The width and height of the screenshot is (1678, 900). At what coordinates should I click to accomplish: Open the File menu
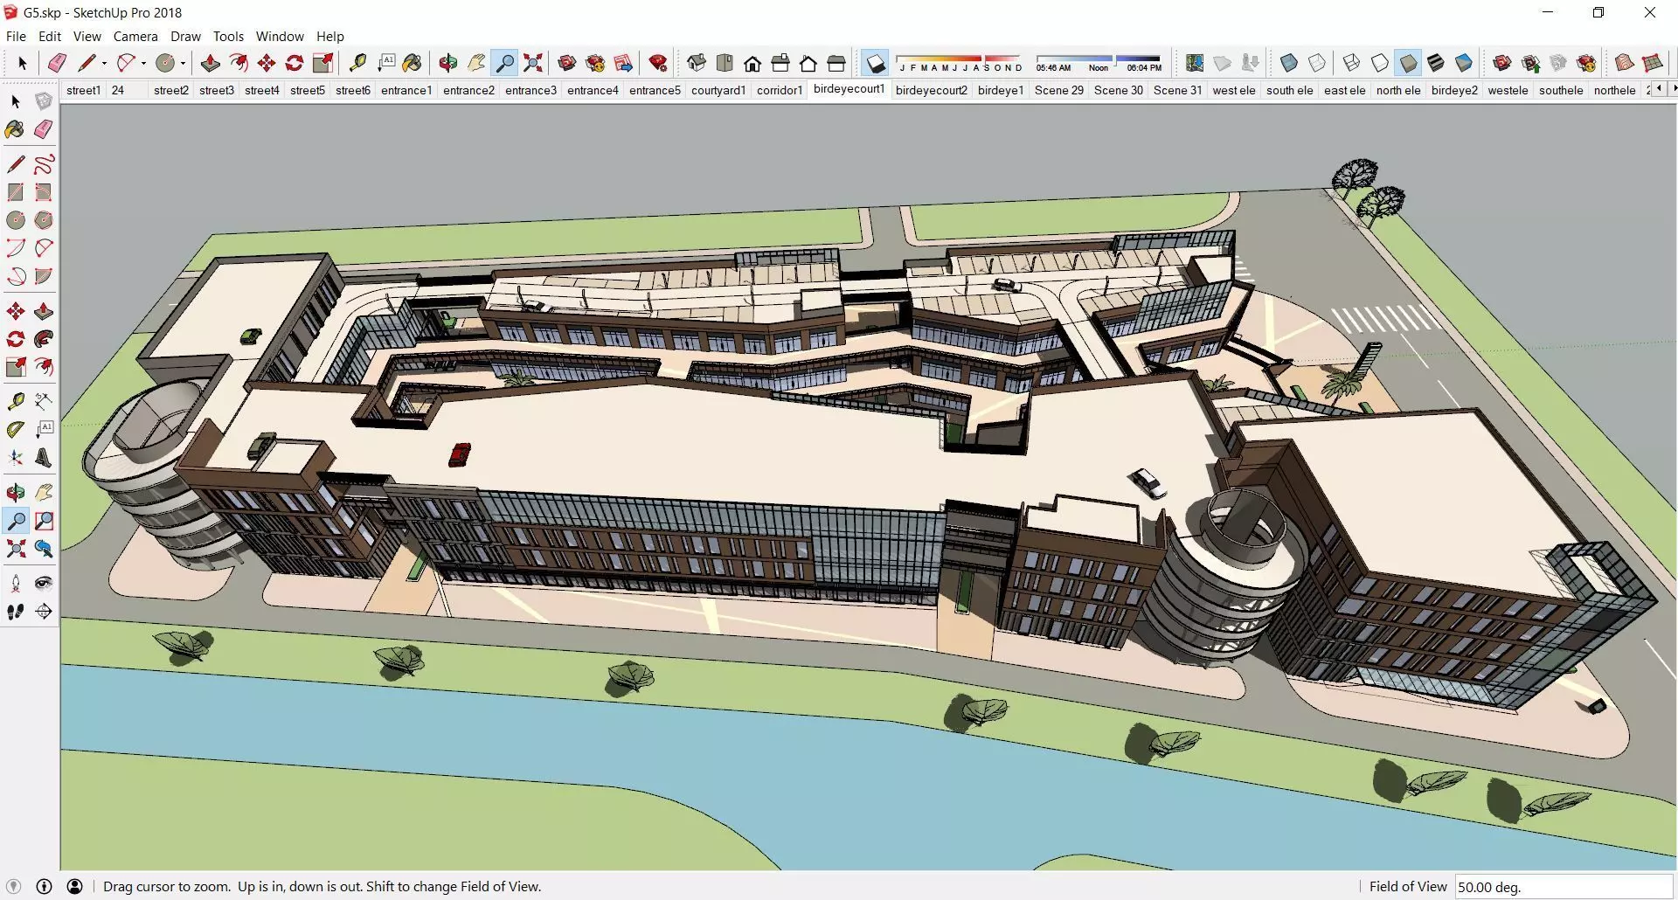tap(16, 37)
